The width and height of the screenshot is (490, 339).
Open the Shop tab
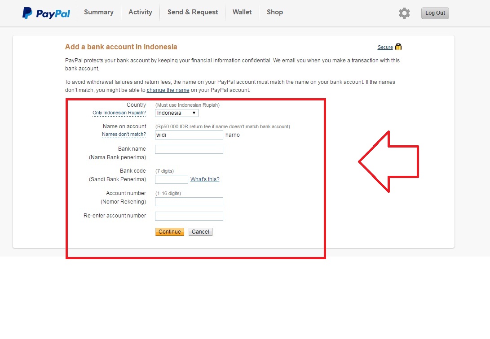[275, 12]
